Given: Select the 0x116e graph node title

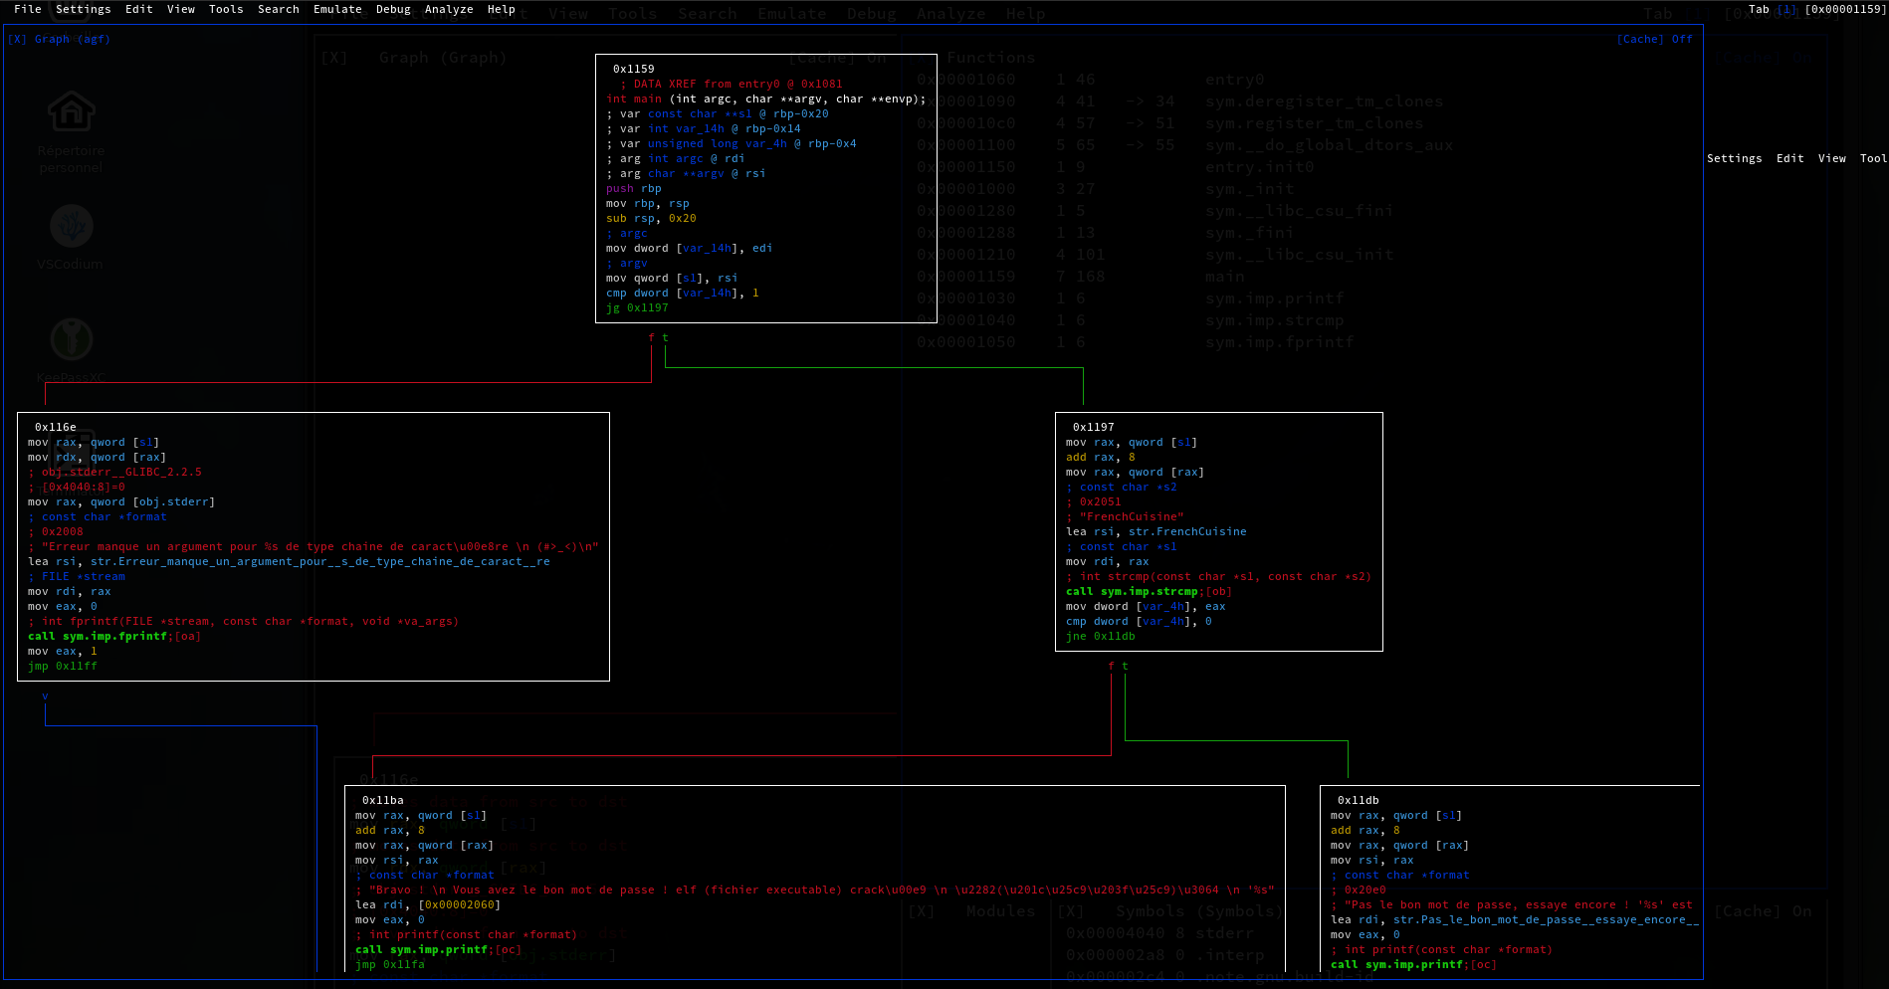Looking at the screenshot, I should tap(56, 427).
